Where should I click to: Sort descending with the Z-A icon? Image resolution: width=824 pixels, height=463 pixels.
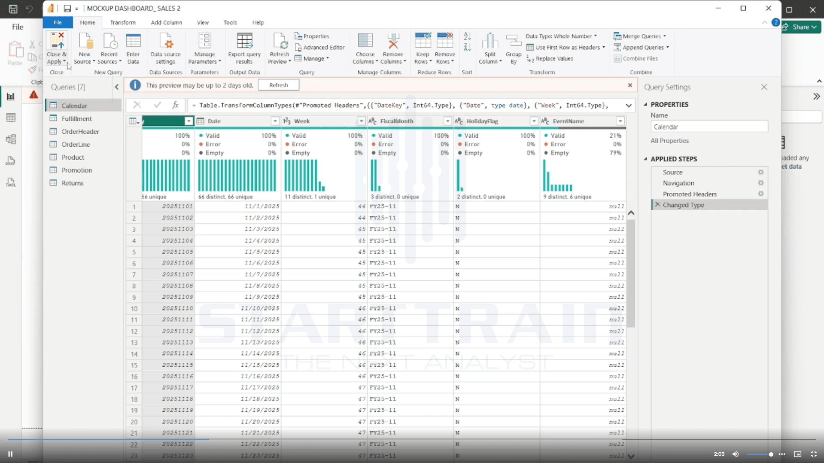pos(467,47)
